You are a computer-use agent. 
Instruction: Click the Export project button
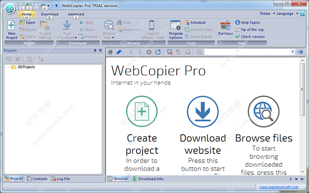28,30
